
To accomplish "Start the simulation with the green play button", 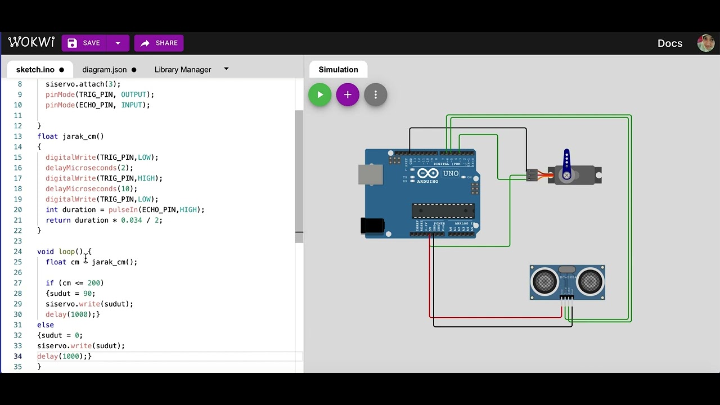I will [x=320, y=94].
